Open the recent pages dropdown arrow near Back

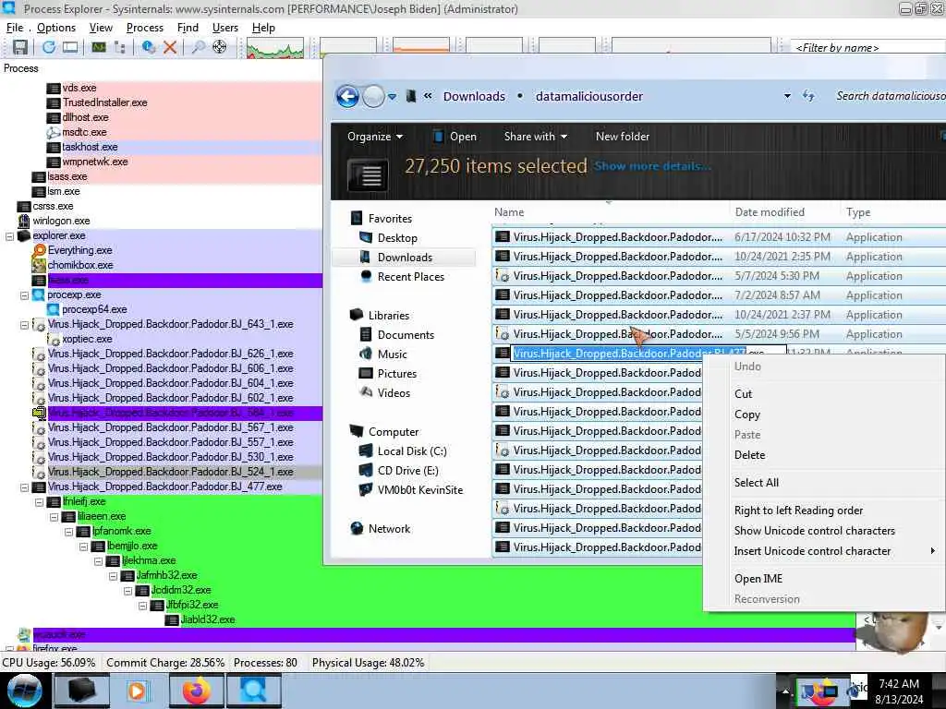pyautogui.click(x=392, y=96)
